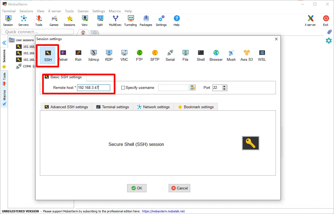The image size is (334, 214).
Task: Choose the RDP session type
Action: pos(109,56)
